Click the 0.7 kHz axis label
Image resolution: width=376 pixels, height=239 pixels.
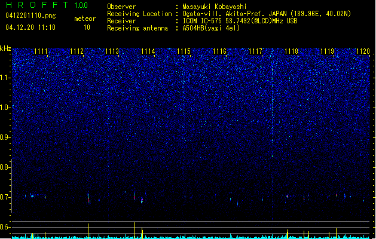click(5, 197)
